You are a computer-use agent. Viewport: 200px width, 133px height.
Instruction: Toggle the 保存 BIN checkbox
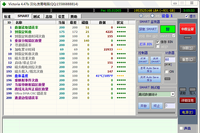(x=158, y=42)
